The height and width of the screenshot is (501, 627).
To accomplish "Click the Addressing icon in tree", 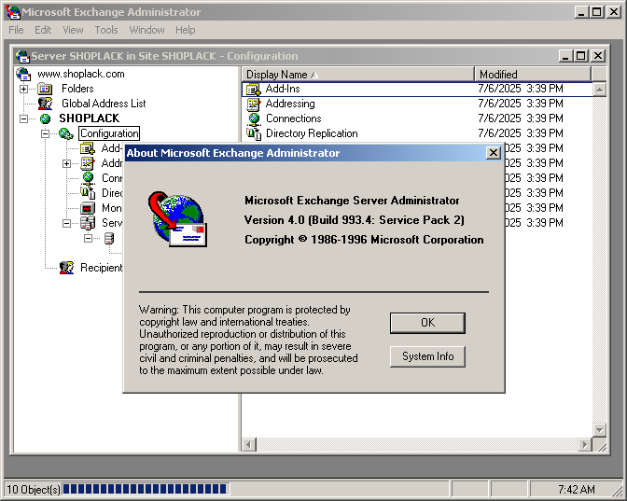I will (88, 163).
